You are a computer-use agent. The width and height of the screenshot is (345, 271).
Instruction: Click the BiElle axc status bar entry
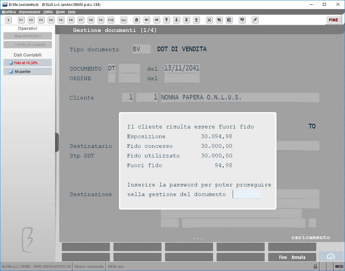[116, 266]
